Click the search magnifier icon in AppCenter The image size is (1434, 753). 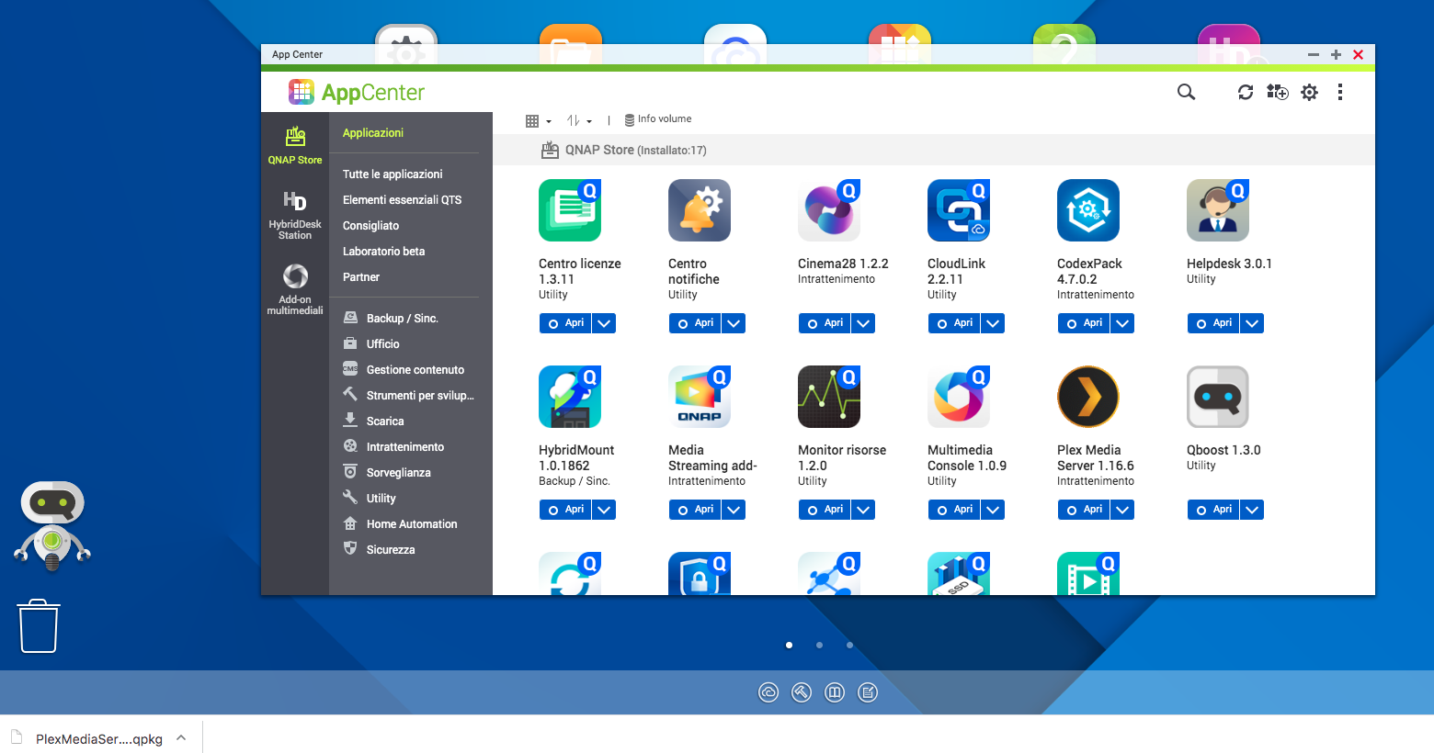1186,92
